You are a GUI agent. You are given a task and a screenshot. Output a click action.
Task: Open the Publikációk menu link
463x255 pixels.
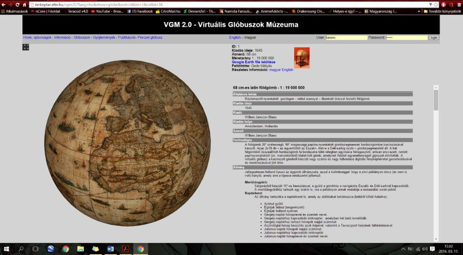pyautogui.click(x=127, y=38)
